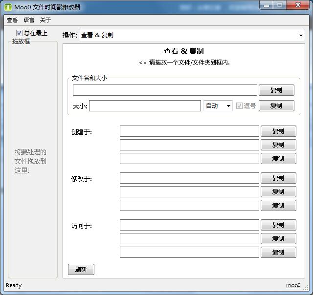The width and height of the screenshot is (313, 295).
Task: Toggle the 总在最上 always-on-top checkbox
Action: coord(20,33)
